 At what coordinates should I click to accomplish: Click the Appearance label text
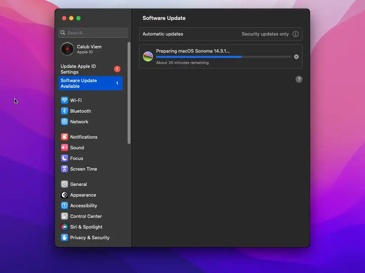click(83, 195)
